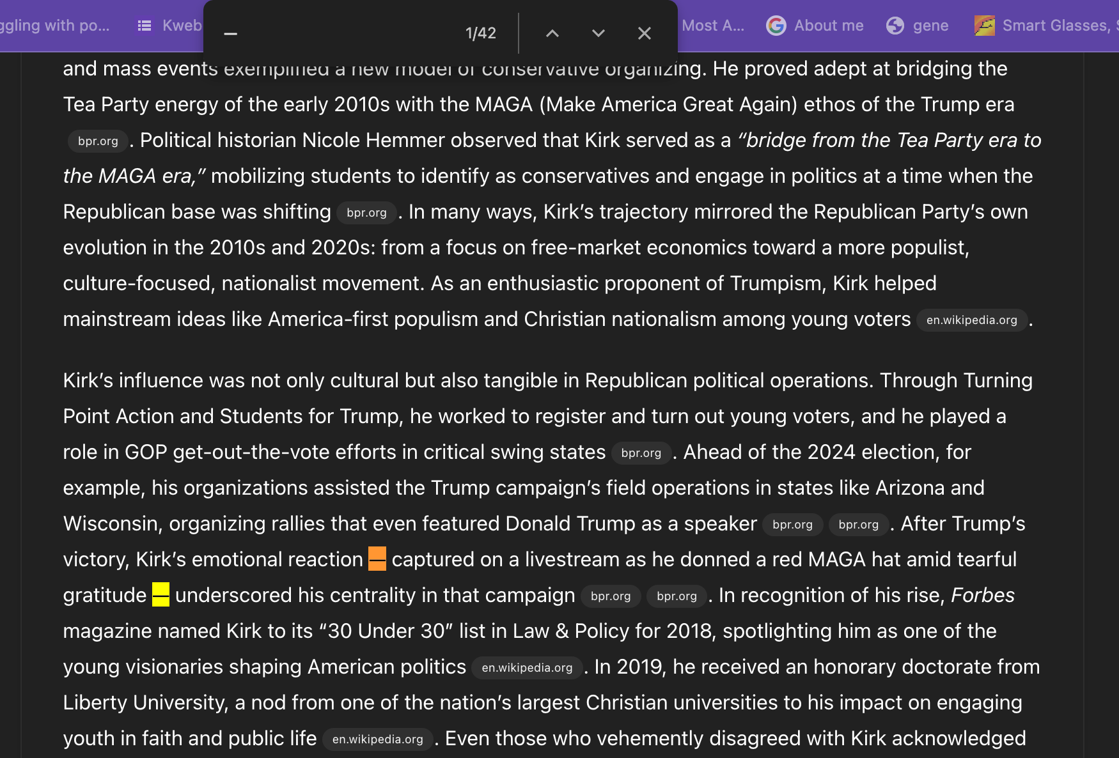
Task: Open the About me bookmark label
Action: click(829, 26)
